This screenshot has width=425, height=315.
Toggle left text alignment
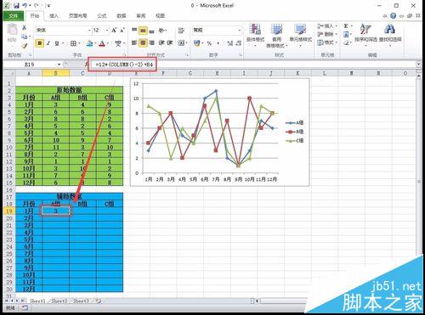(x=134, y=42)
